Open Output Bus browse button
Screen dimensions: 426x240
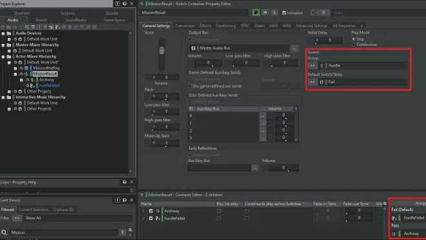pyautogui.click(x=294, y=48)
